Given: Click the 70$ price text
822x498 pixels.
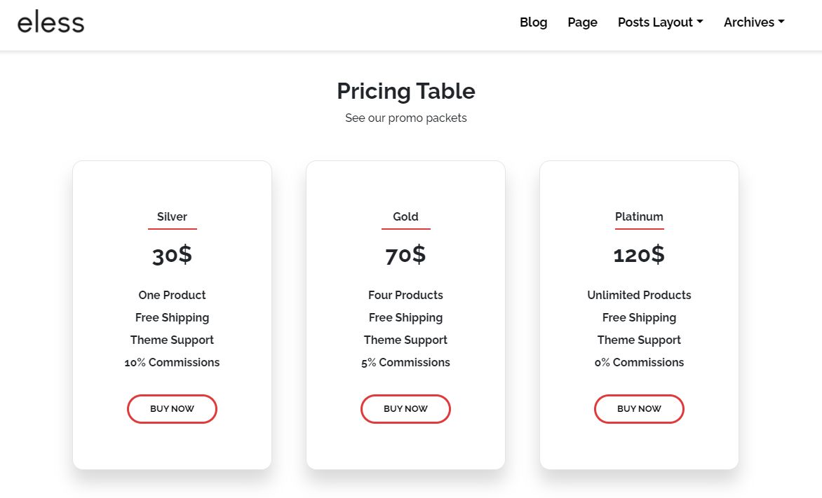Looking at the screenshot, I should click(x=405, y=254).
